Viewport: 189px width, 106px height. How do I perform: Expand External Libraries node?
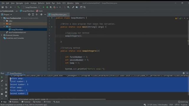[x=1, y=35]
